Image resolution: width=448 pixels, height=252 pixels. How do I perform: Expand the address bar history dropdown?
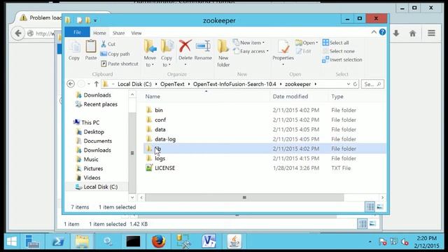coord(349,84)
